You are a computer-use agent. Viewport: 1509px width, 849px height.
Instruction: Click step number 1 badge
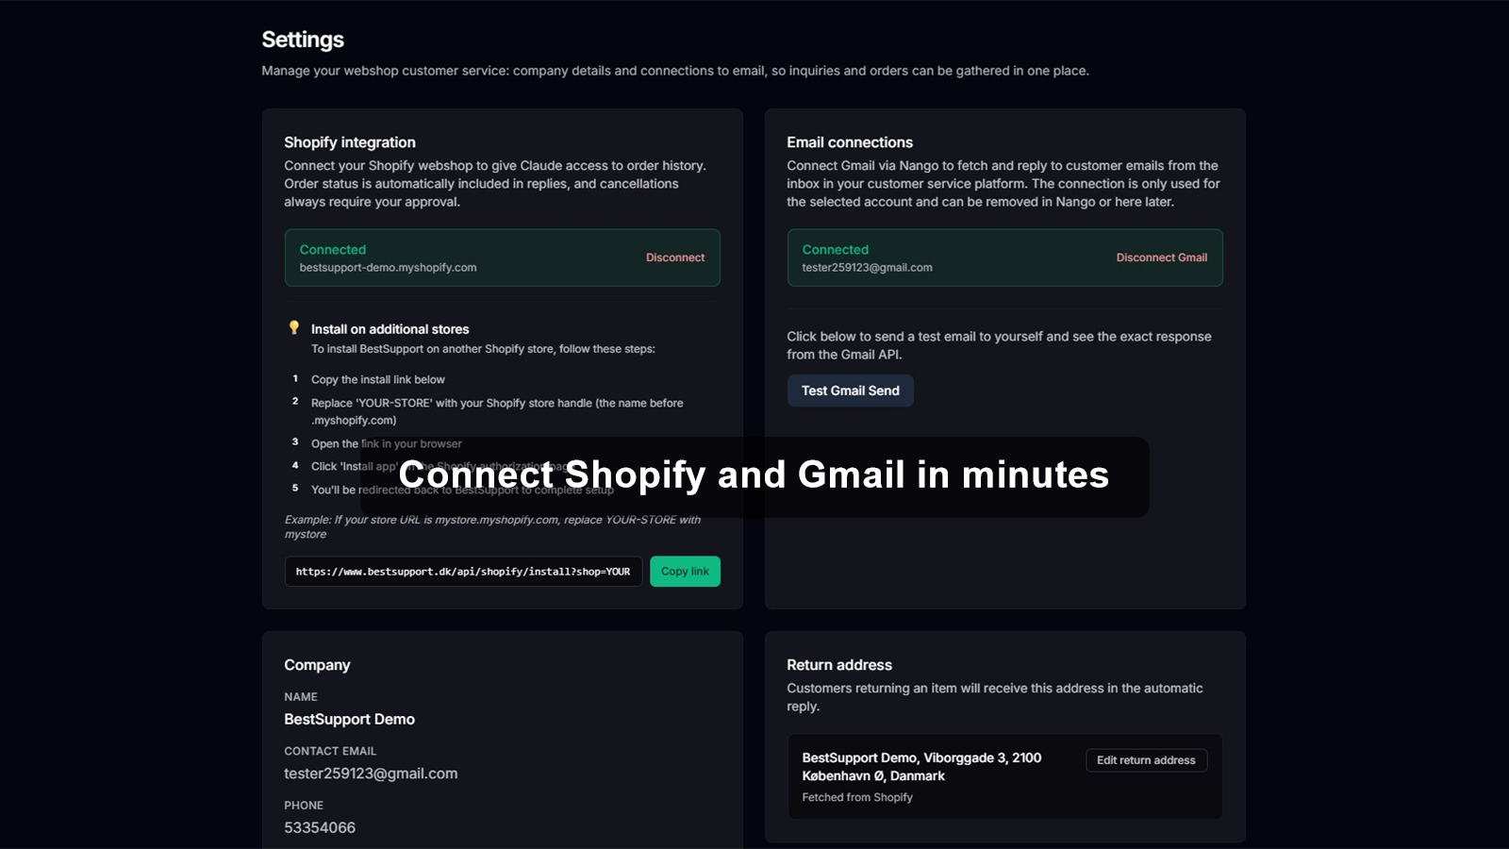(x=295, y=378)
